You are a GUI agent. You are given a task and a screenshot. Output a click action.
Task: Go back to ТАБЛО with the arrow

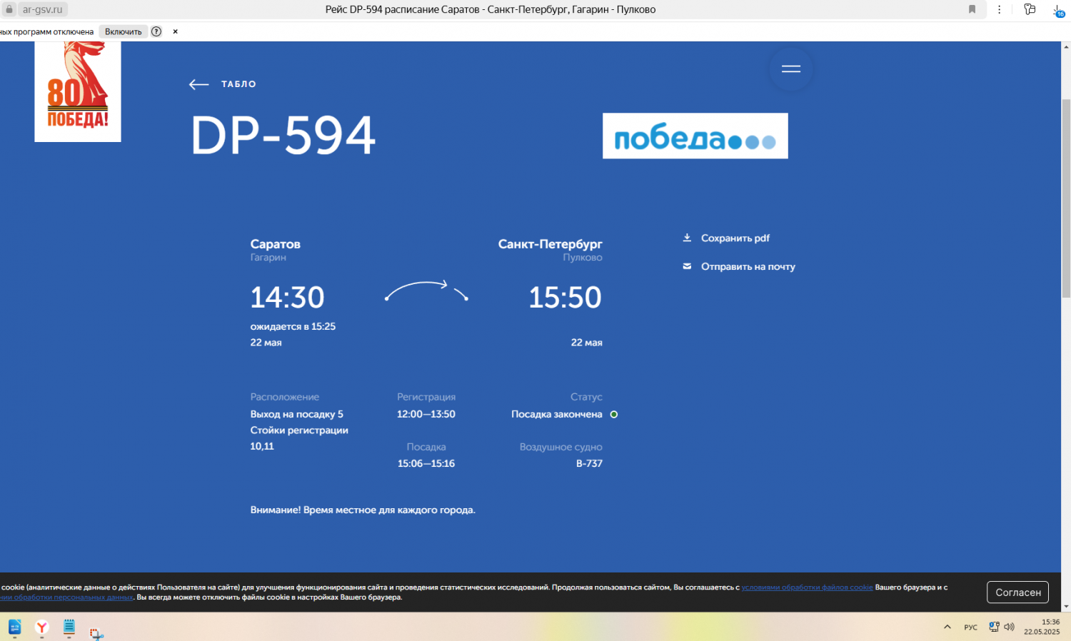pyautogui.click(x=198, y=84)
